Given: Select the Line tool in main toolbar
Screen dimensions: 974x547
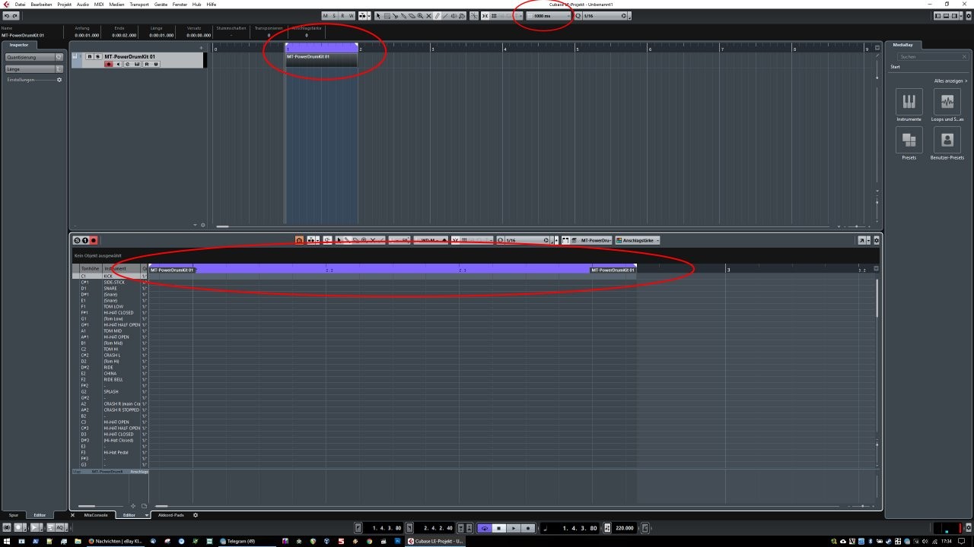Looking at the screenshot, I should click(445, 16).
